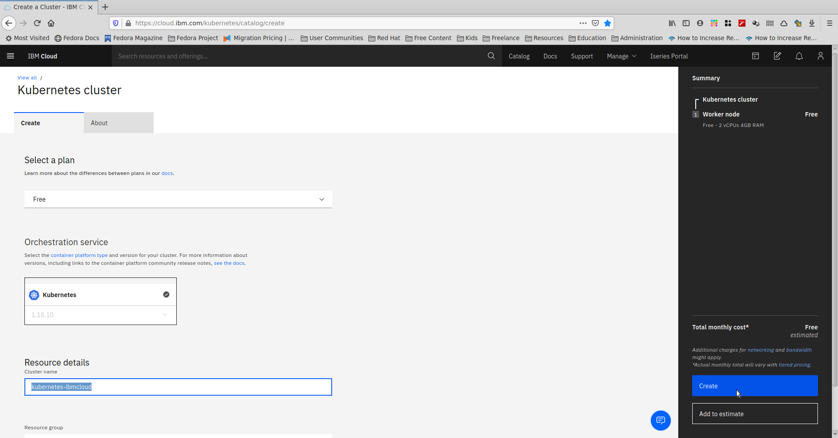Open Catalog in the top navigation

[519, 56]
